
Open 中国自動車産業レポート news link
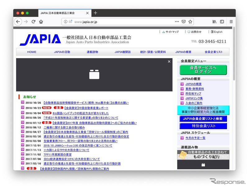point(86,108)
